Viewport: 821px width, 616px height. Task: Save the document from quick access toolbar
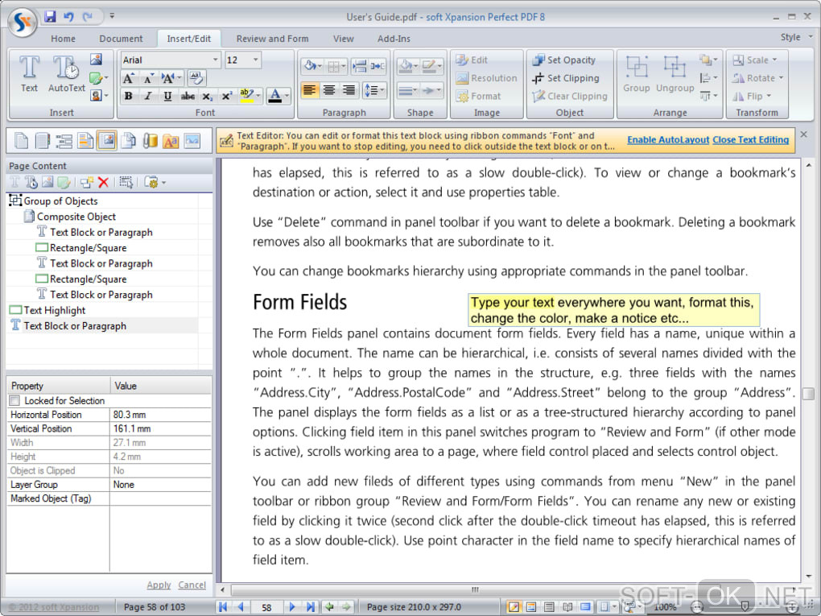(x=50, y=16)
